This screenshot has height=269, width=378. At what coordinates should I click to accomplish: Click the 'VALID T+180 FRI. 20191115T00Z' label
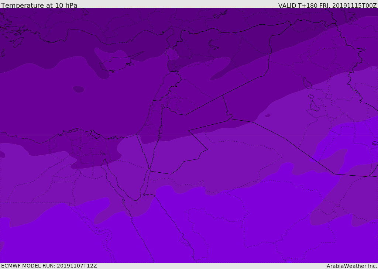[327, 6]
